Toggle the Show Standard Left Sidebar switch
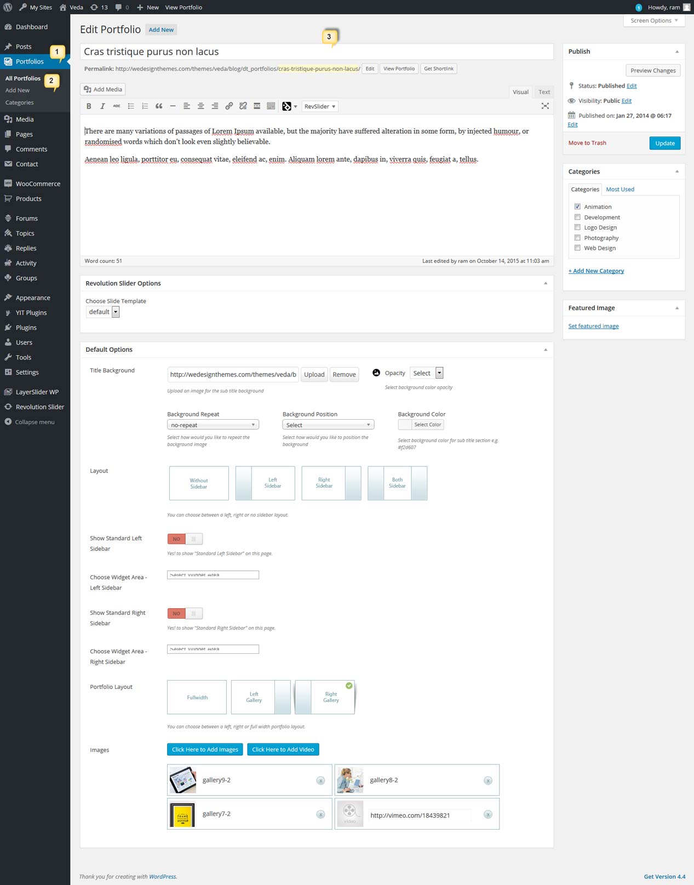Screen dimensions: 694x885 pos(185,539)
